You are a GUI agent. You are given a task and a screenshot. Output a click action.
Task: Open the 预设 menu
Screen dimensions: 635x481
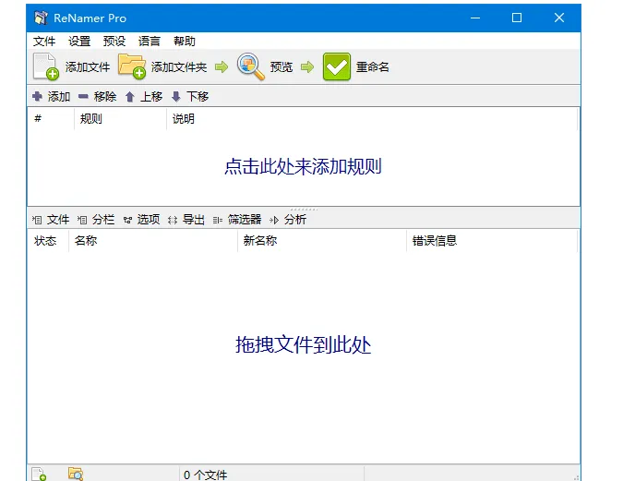(x=114, y=41)
